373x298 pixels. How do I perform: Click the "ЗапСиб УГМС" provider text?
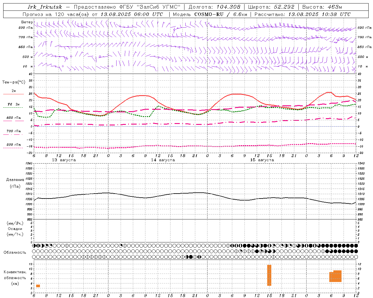pyautogui.click(x=159, y=7)
